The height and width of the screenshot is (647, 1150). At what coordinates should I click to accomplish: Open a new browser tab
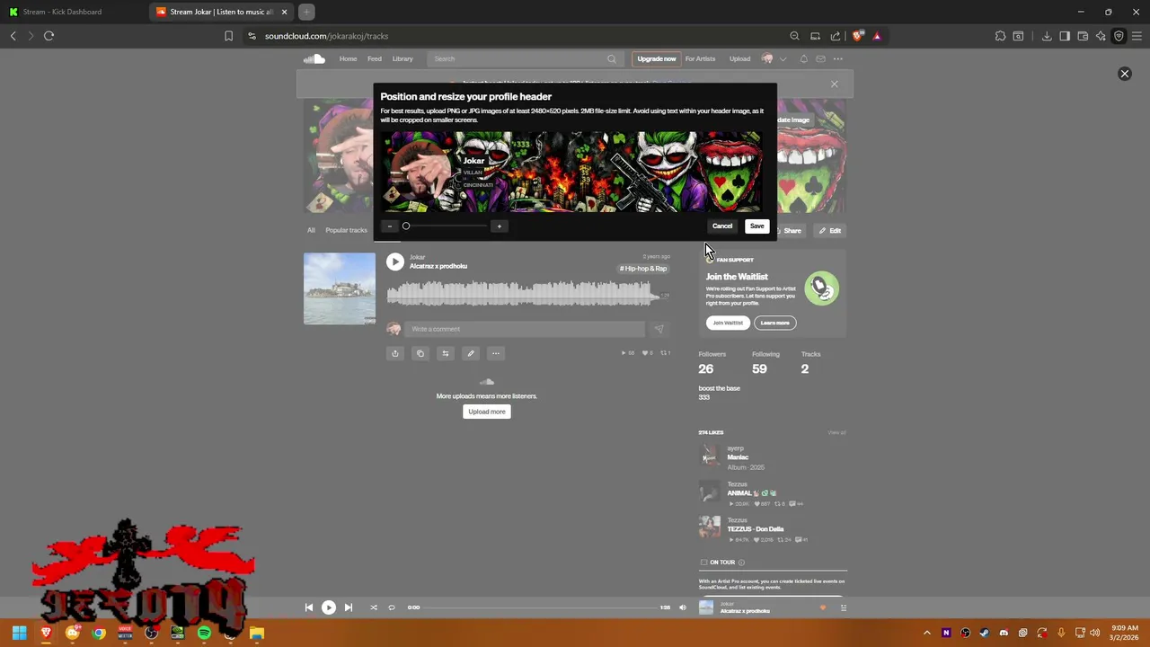pyautogui.click(x=306, y=12)
